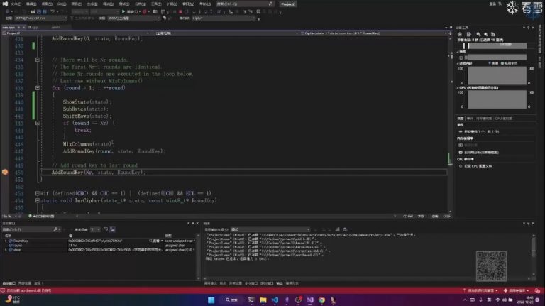Open the File menu in the menu bar
The width and height of the screenshot is (545, 306).
(x=15, y=4)
